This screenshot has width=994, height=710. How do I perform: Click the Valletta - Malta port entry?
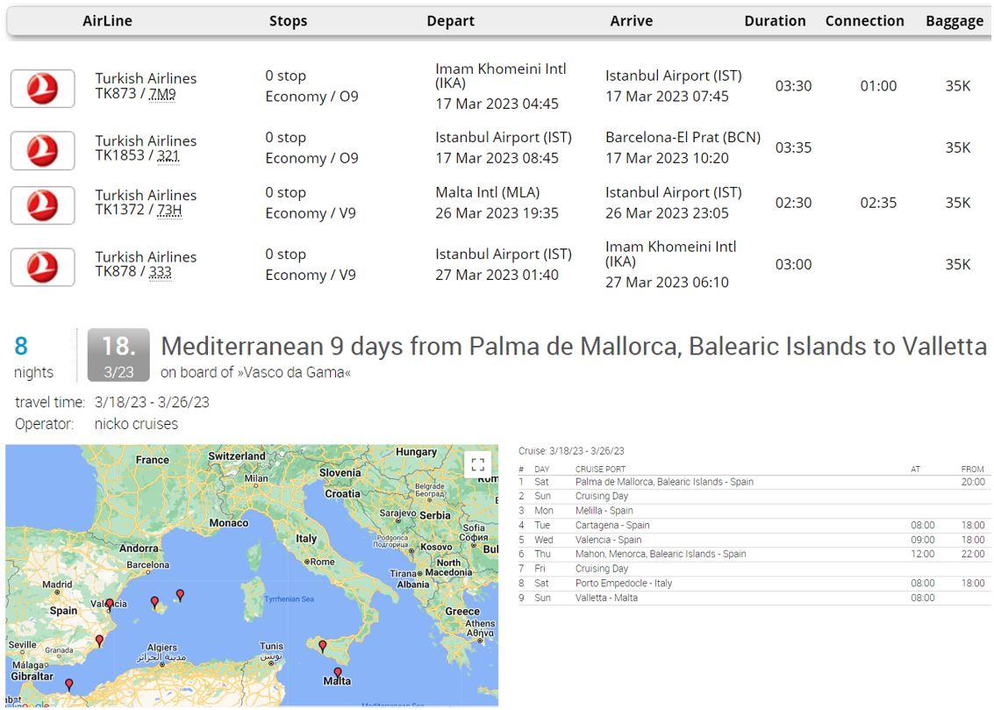(x=606, y=598)
